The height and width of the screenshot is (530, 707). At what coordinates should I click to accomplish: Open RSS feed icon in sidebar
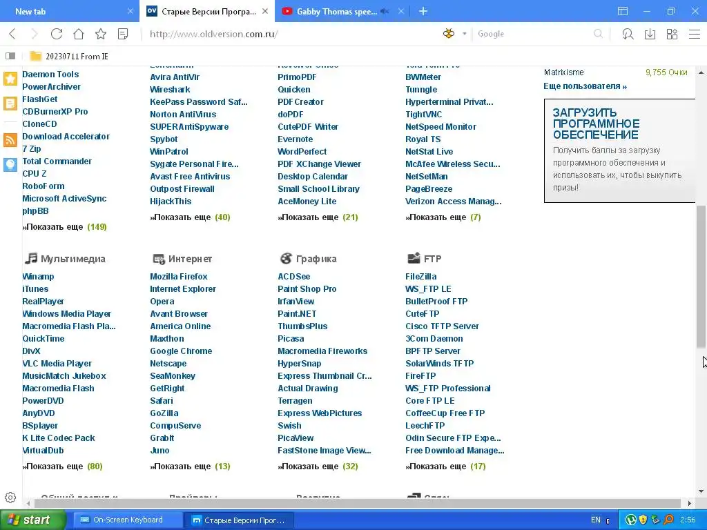(10, 139)
